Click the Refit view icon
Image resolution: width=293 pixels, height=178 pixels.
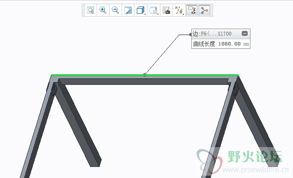click(x=91, y=10)
